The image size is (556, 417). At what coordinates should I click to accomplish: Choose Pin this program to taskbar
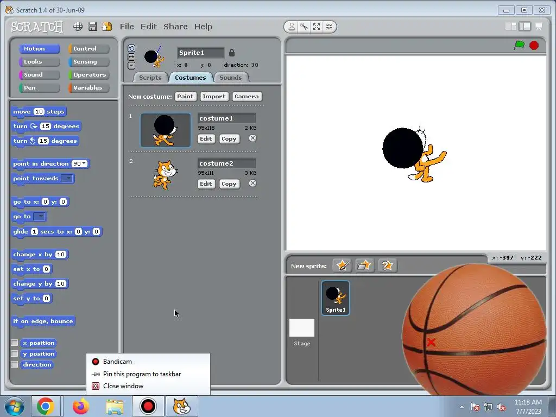coord(148,374)
